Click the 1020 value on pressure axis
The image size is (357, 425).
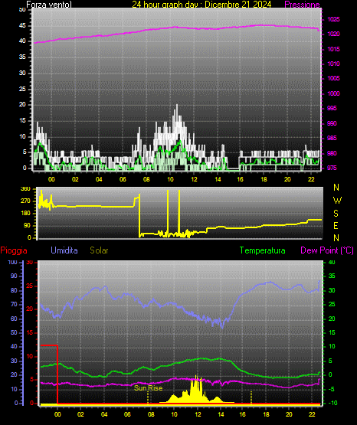pos(333,34)
